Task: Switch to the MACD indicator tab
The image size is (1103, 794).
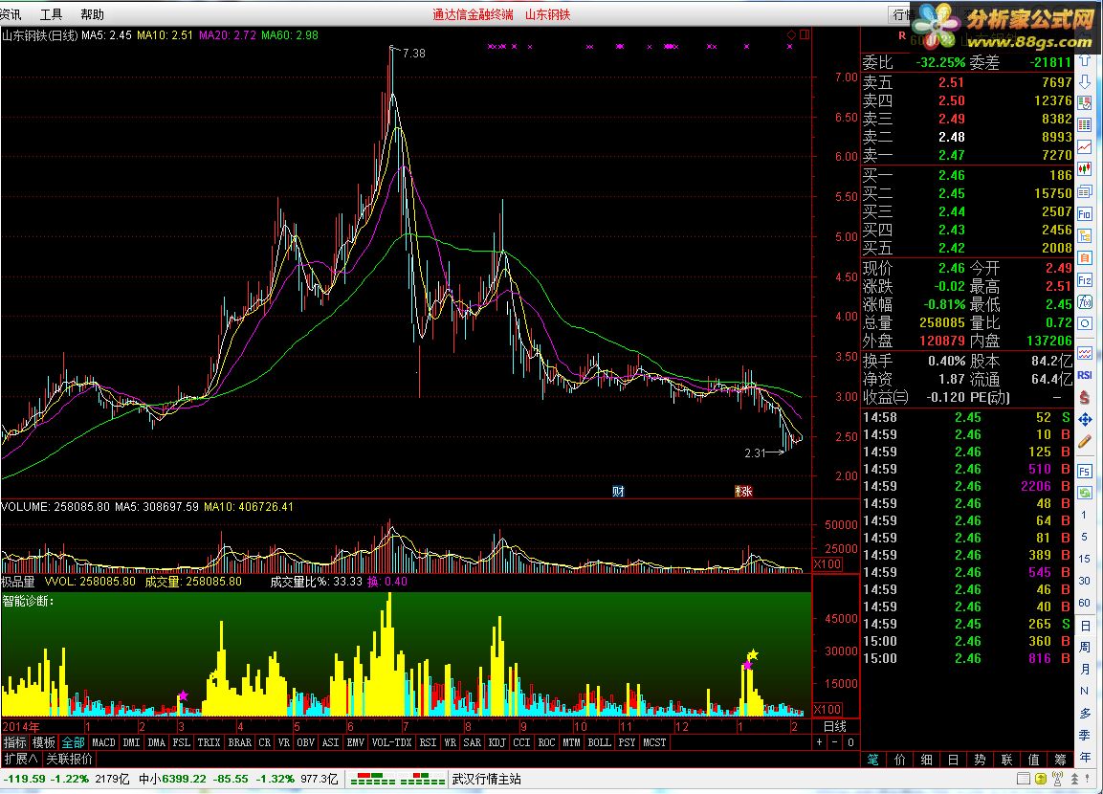Action: (103, 742)
